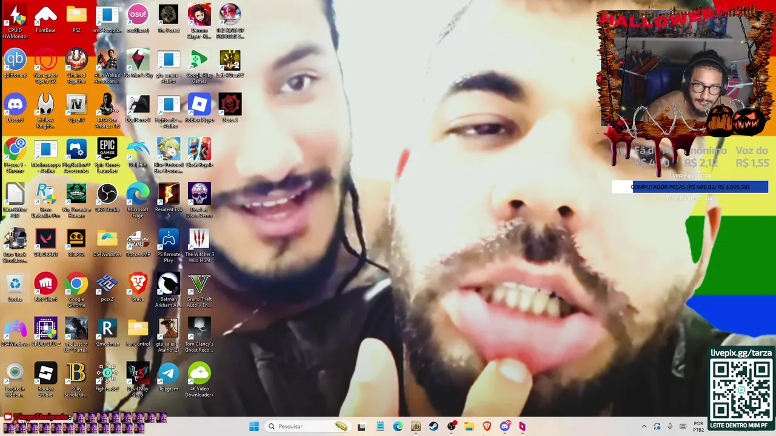Open OBS Studio desktop shortcut
Image resolution: width=776 pixels, height=436 pixels.
(107, 199)
